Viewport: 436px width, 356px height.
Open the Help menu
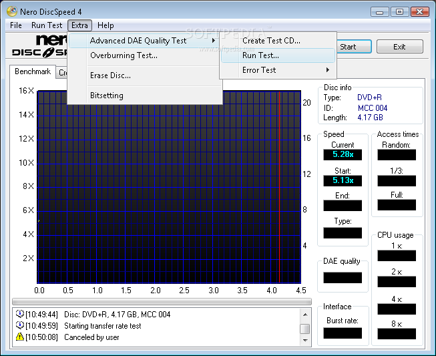click(105, 25)
